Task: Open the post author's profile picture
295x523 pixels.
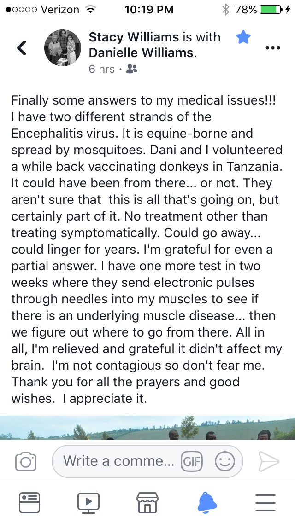Action: pyautogui.click(x=63, y=48)
